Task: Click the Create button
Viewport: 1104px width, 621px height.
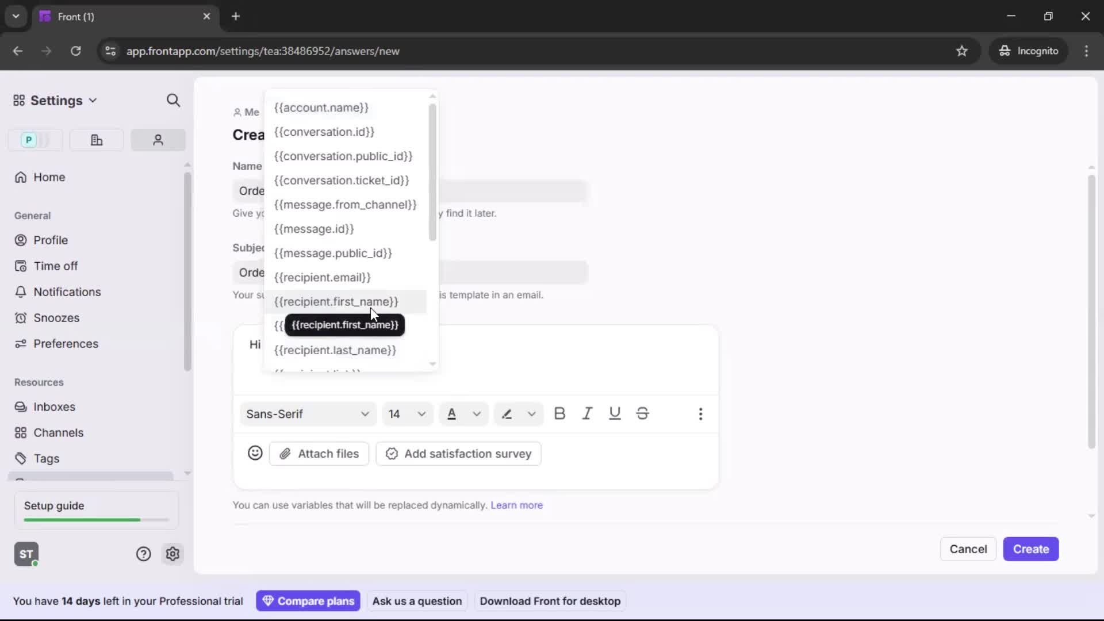Action: (x=1030, y=549)
